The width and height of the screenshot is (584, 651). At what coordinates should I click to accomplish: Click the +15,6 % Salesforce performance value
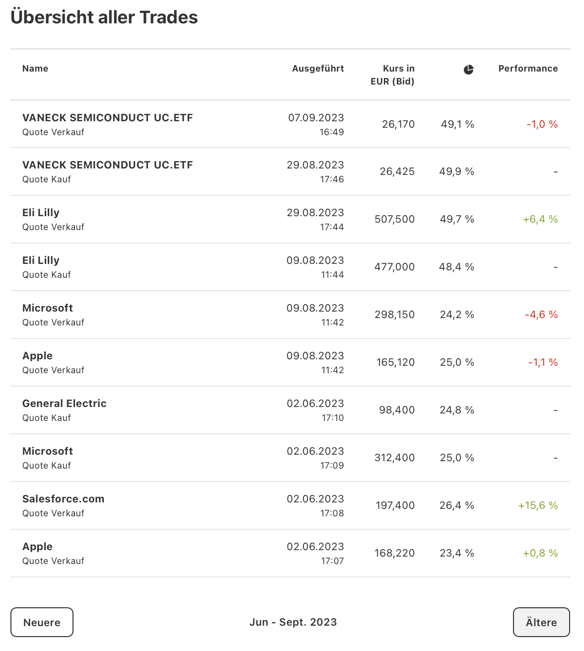point(538,505)
